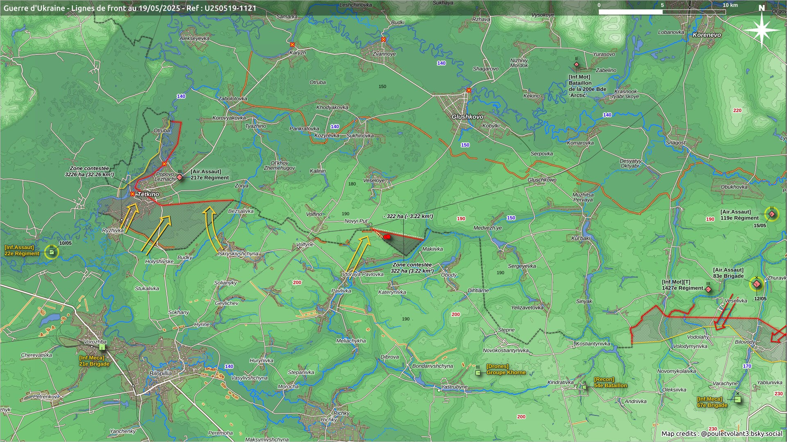Click the '15/05' date near 119e Régiment
Screen dimensions: 787x442
760,226
